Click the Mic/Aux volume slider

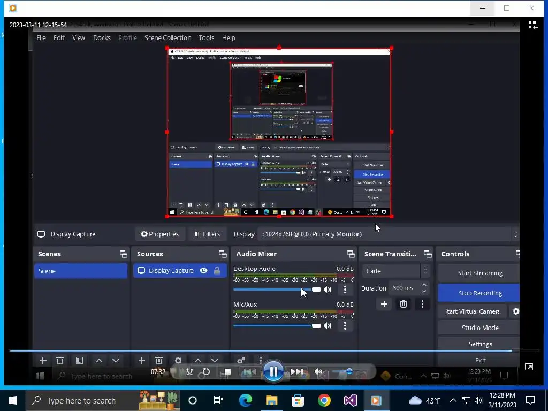(277, 325)
